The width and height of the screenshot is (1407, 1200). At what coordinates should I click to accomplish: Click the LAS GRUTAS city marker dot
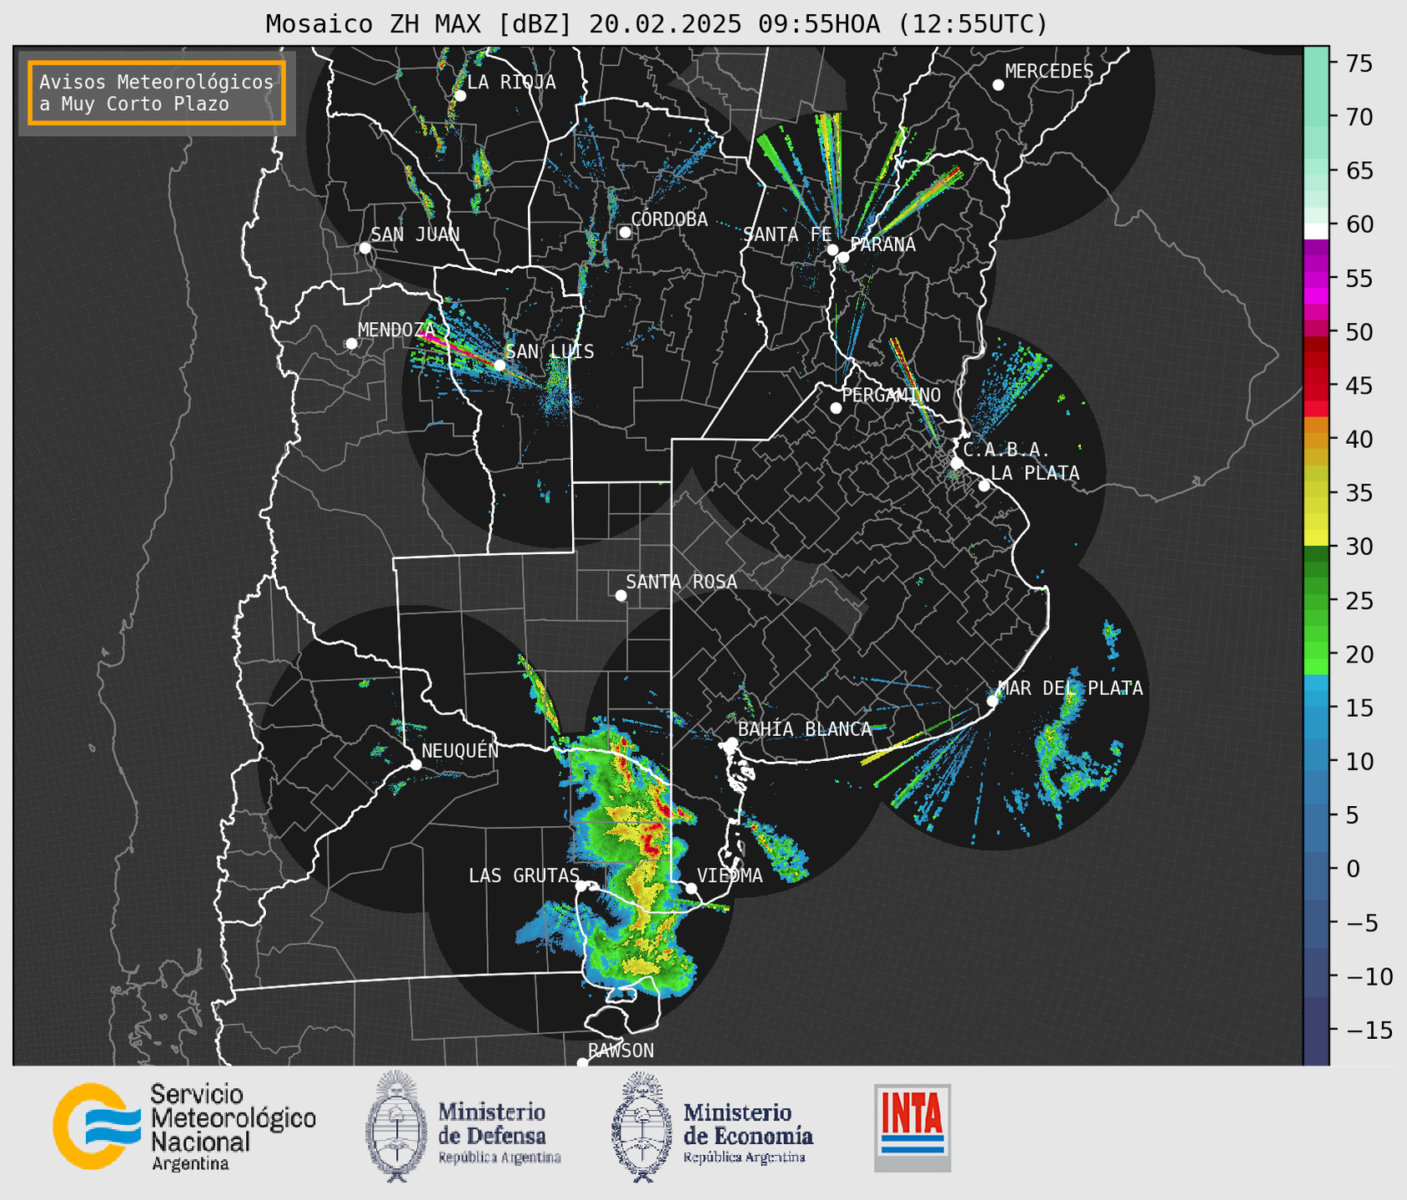point(581,886)
